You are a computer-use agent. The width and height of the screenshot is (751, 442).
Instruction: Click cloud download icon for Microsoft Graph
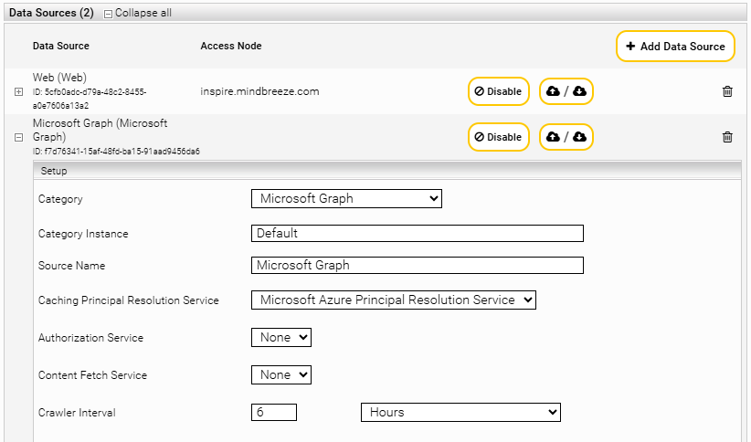click(579, 137)
